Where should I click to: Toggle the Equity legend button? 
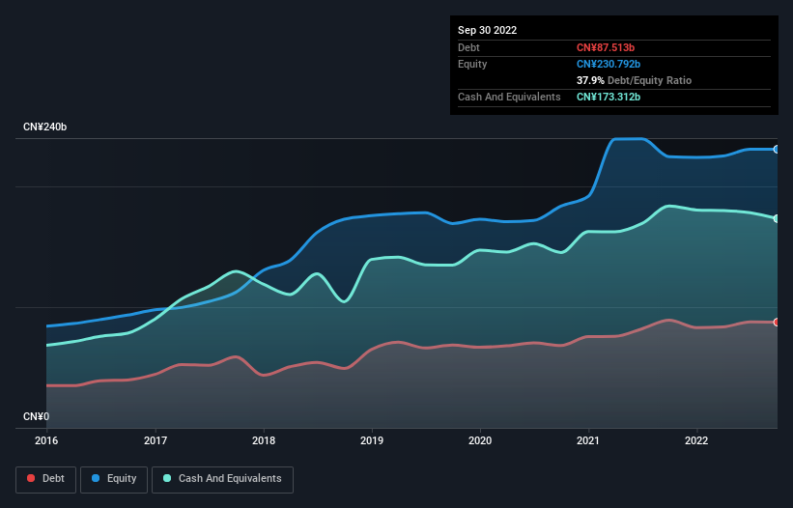(114, 479)
